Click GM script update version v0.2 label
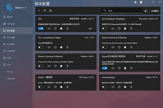 click(90, 29)
